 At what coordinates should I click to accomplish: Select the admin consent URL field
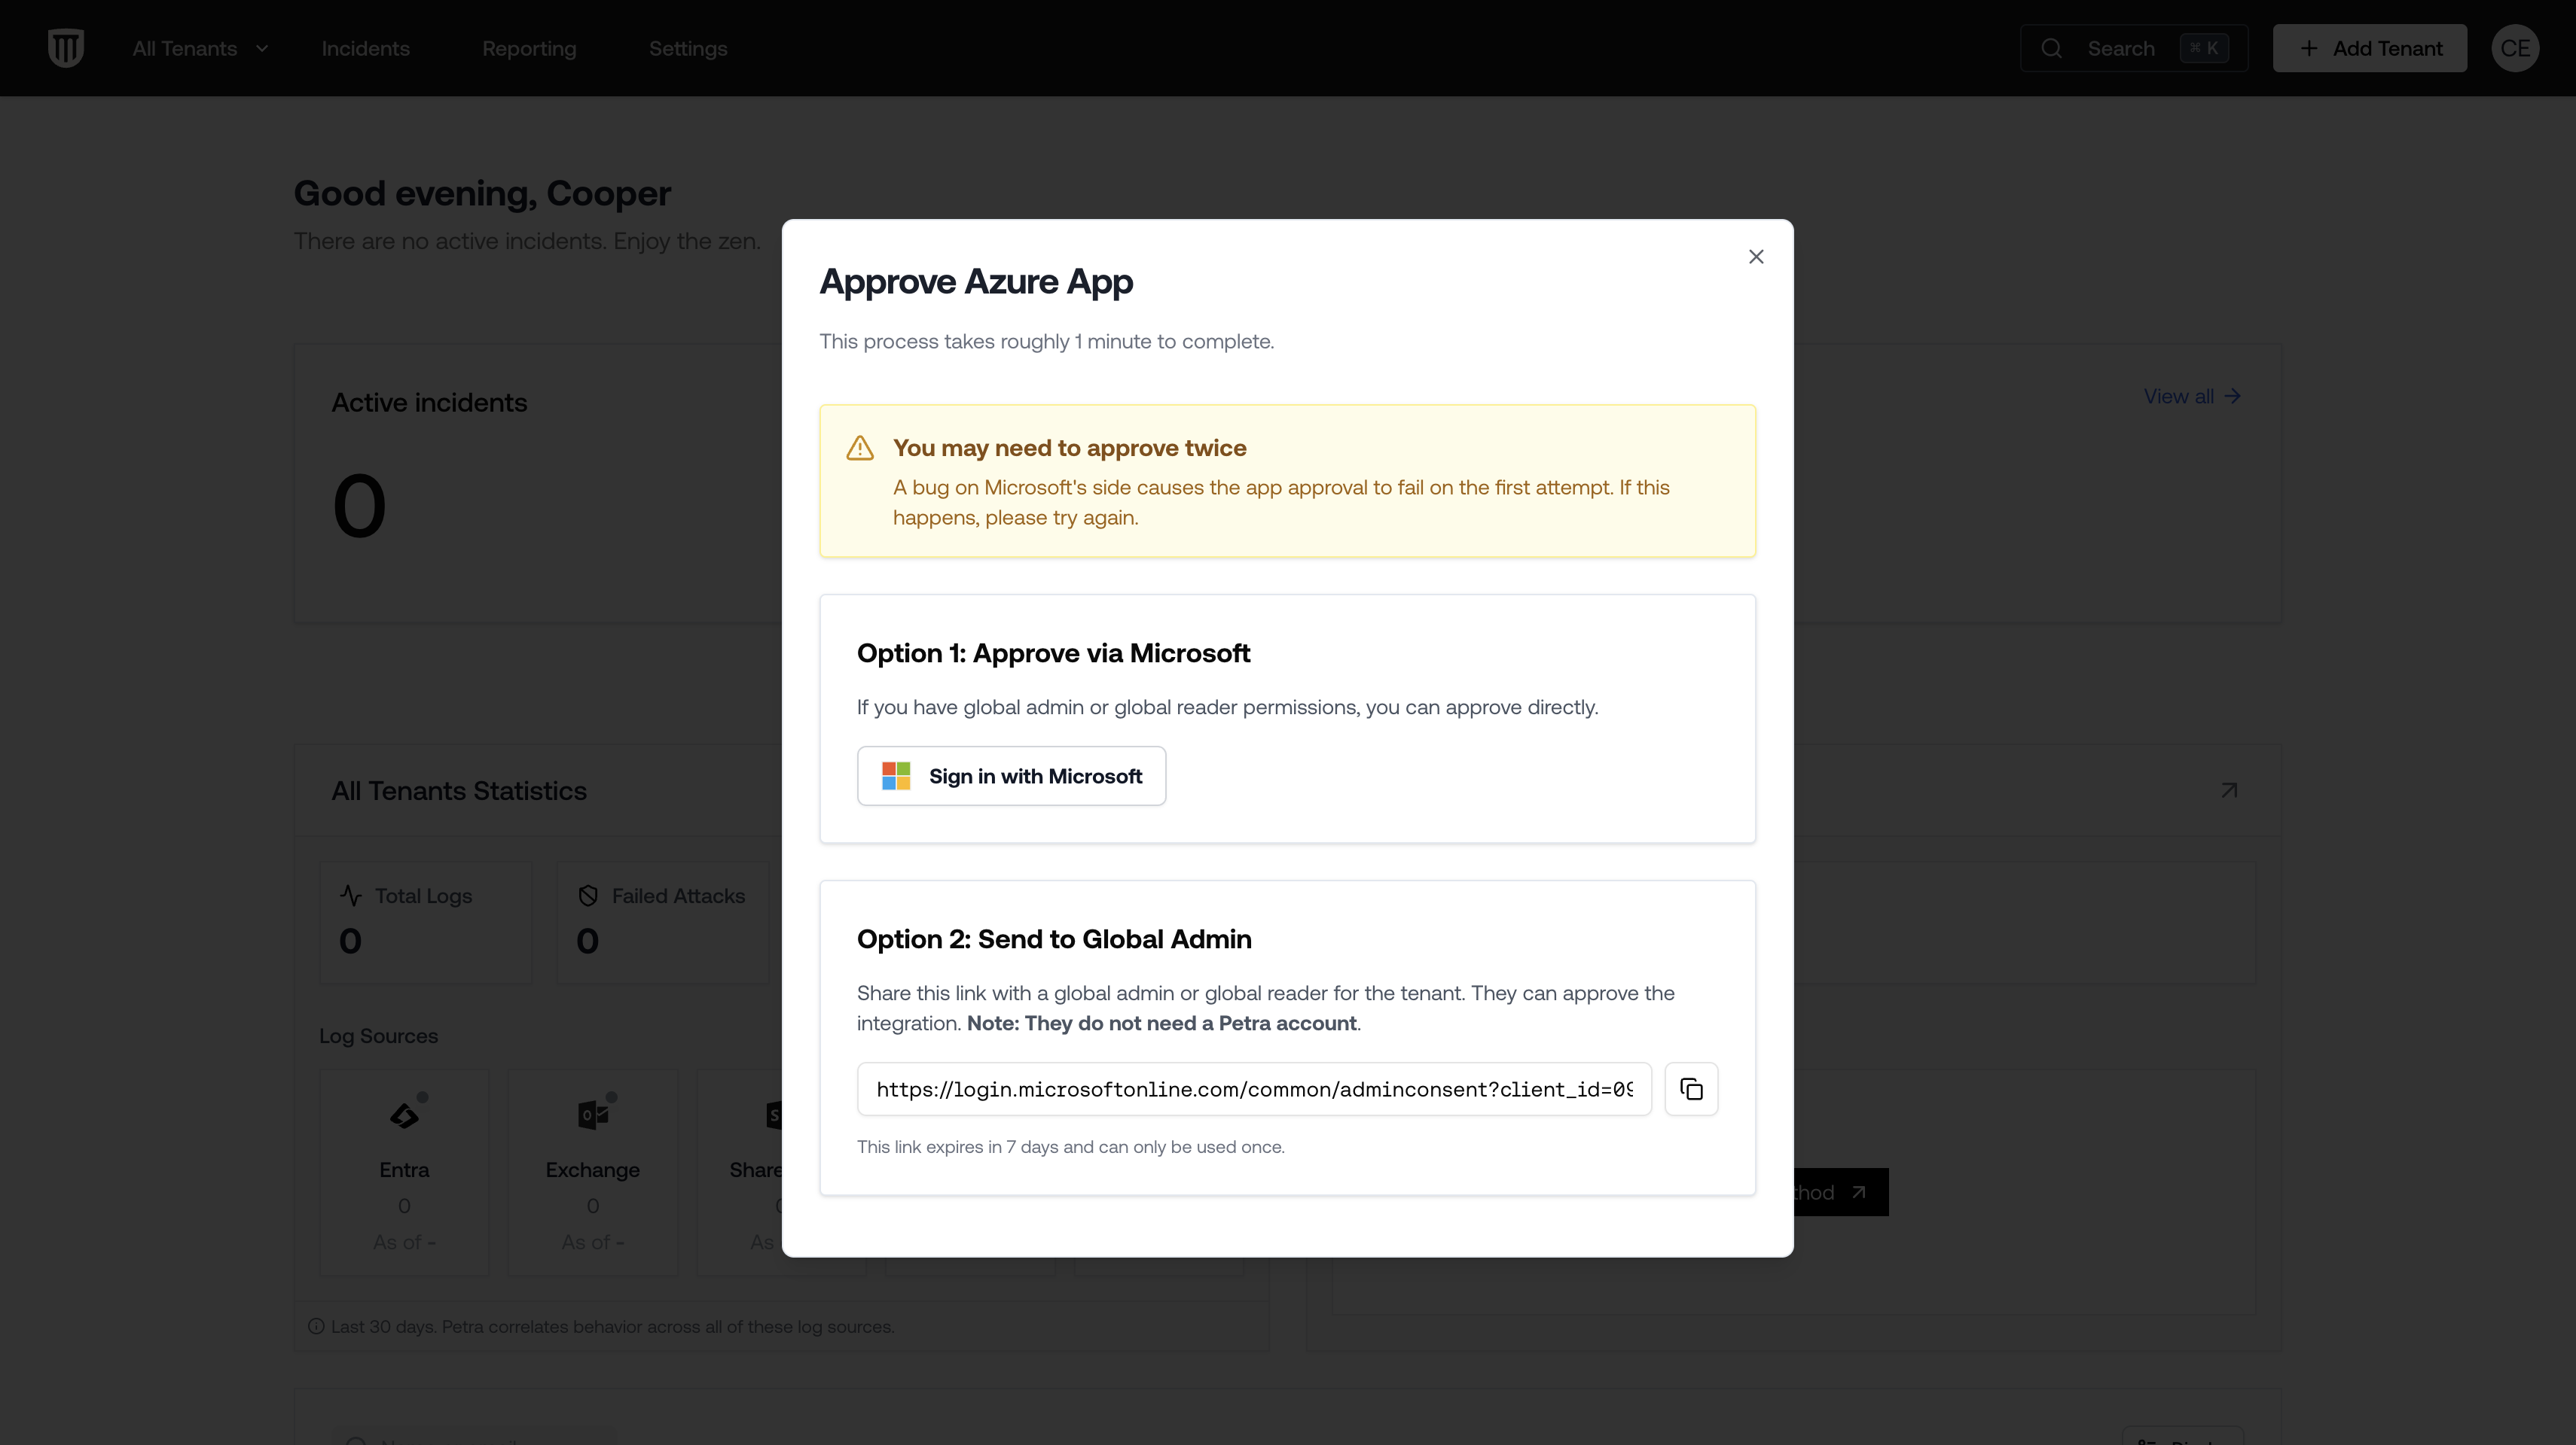point(1254,1089)
